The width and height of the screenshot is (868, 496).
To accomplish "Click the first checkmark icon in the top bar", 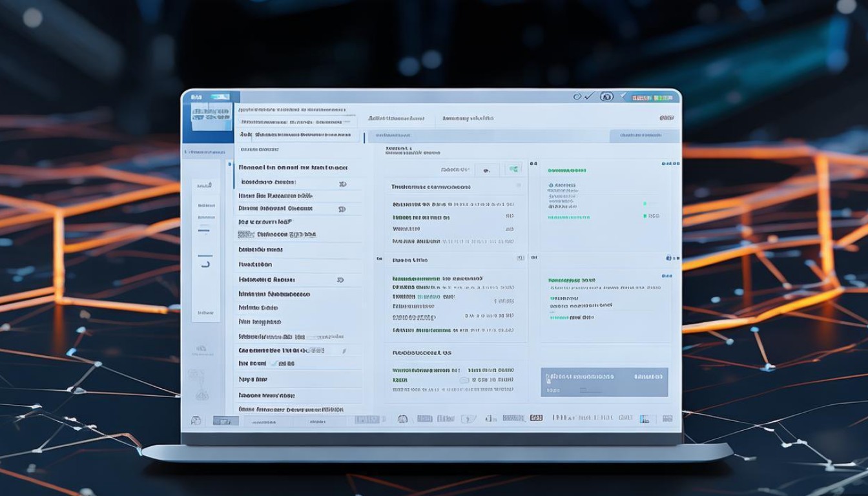I will tap(588, 97).
